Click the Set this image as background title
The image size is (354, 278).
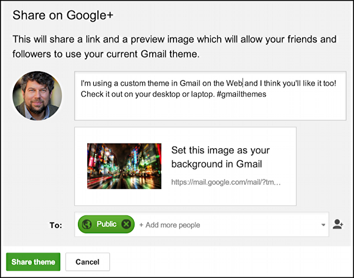pos(220,157)
